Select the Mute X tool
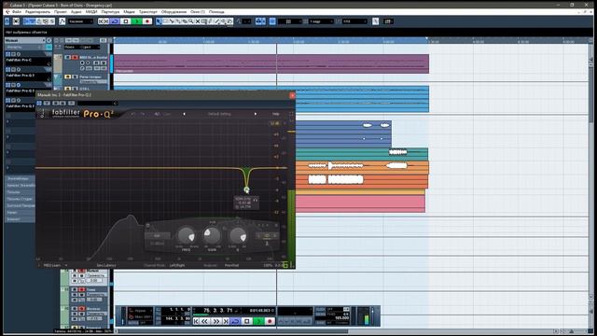 [x=198, y=21]
